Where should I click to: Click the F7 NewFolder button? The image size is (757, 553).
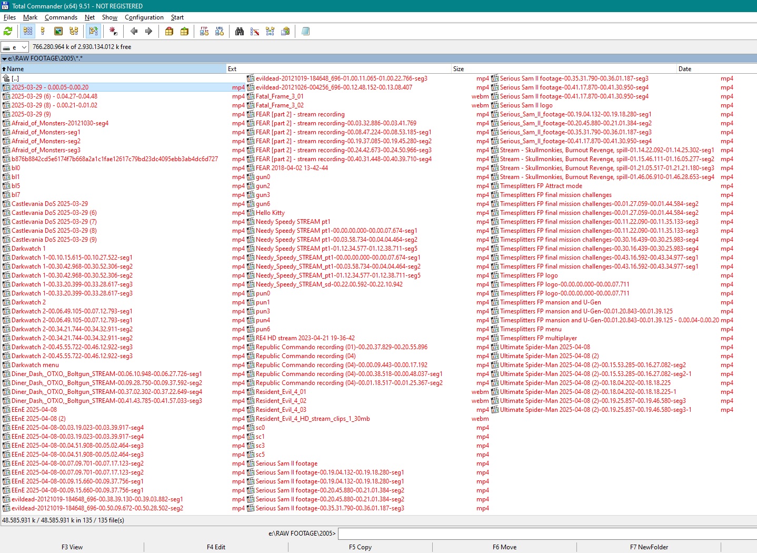tap(649, 547)
